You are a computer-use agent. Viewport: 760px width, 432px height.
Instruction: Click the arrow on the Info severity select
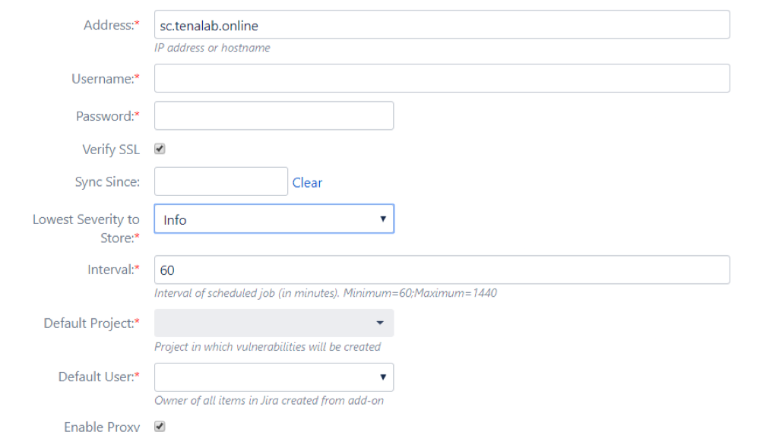point(383,219)
